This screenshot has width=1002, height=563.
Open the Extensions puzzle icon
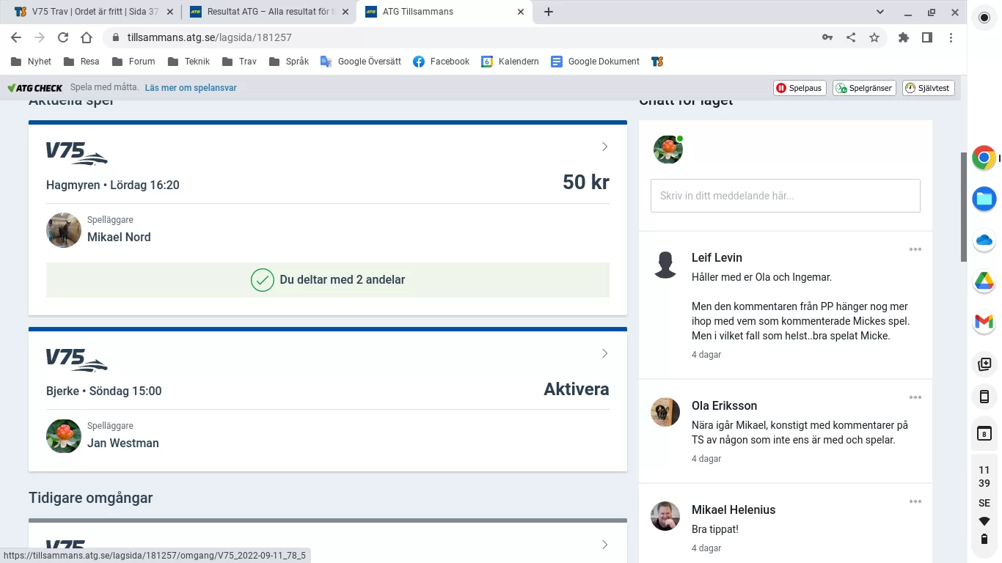(904, 37)
